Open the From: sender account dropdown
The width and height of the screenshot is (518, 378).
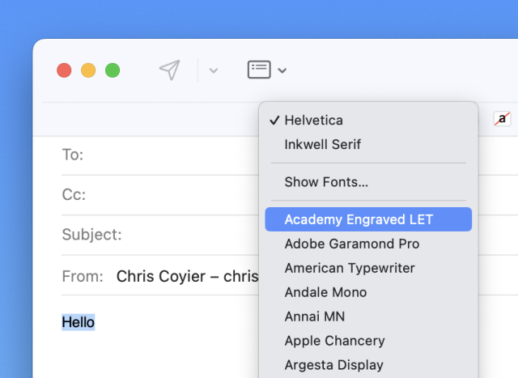tap(186, 276)
